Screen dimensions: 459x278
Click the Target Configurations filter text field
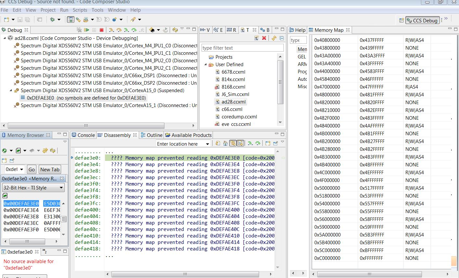[x=243, y=48]
